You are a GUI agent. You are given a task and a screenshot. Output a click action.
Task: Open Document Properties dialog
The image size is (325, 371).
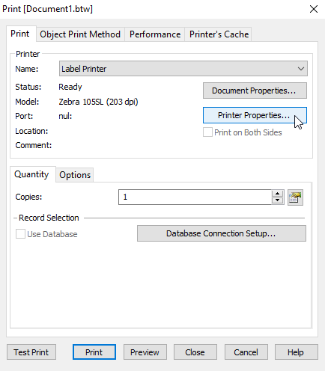click(x=255, y=91)
